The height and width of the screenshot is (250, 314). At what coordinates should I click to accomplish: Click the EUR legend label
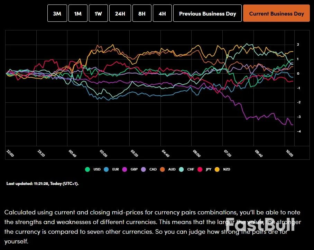tap(116, 169)
